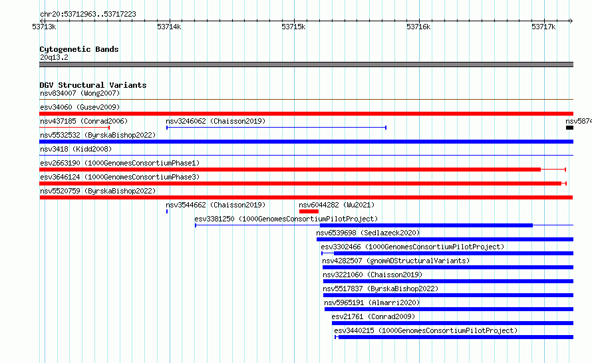Click esv3302466 (1000GenomesConsortiumPilotProject) label

point(412,247)
